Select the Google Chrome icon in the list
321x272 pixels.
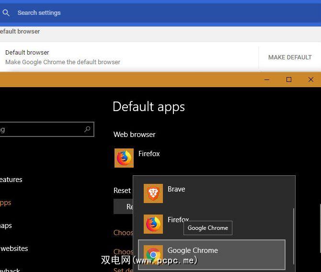tap(153, 255)
